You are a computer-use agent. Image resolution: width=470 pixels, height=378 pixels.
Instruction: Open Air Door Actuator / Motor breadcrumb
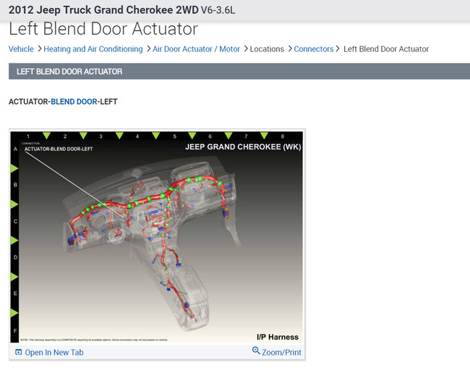pyautogui.click(x=196, y=49)
